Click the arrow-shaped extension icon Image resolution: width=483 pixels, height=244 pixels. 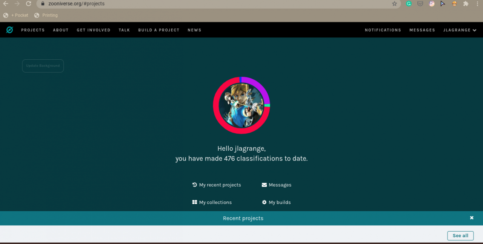pyautogui.click(x=443, y=4)
